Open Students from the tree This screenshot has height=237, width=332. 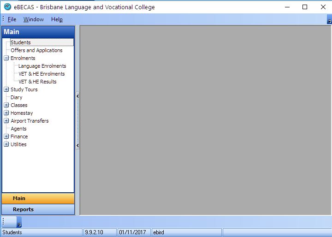pos(21,42)
